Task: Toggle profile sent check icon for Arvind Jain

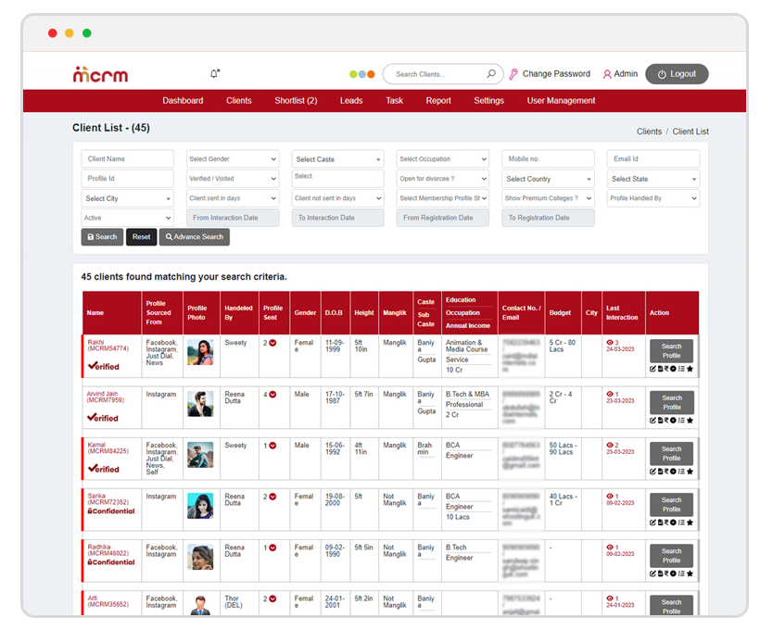Action: click(272, 395)
